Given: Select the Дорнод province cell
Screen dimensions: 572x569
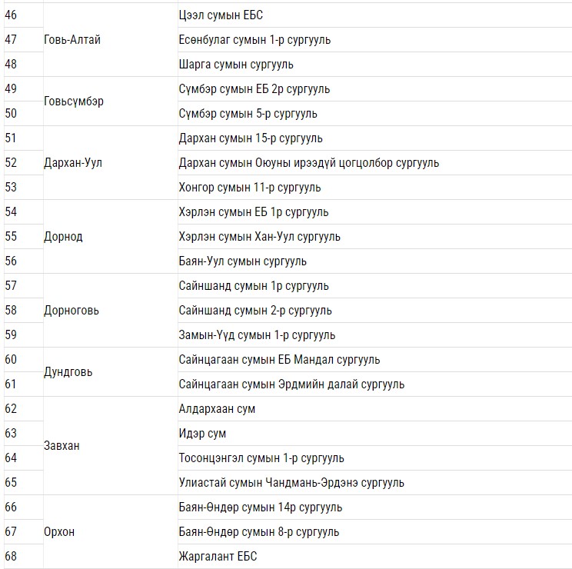Looking at the screenshot, I should (x=63, y=237).
